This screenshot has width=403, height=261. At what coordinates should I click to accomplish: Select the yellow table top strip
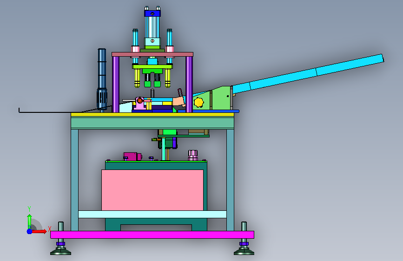(152, 115)
